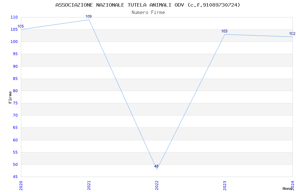Viewport: 296px width, 192px height.
Task: Click the y-axis tick value 100
Action: (14, 42)
